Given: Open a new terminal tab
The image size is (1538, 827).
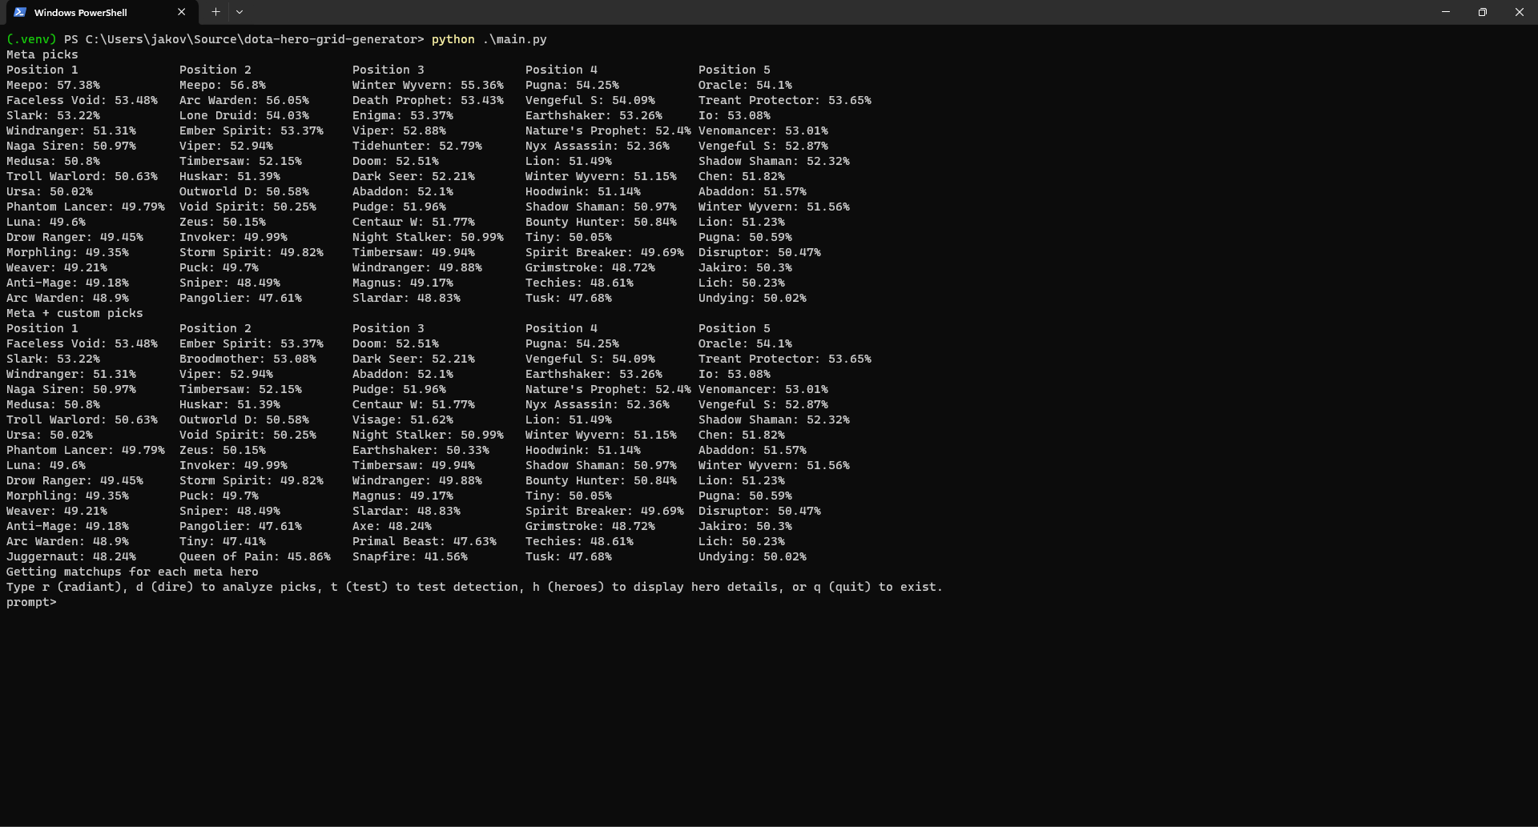Looking at the screenshot, I should click(215, 12).
